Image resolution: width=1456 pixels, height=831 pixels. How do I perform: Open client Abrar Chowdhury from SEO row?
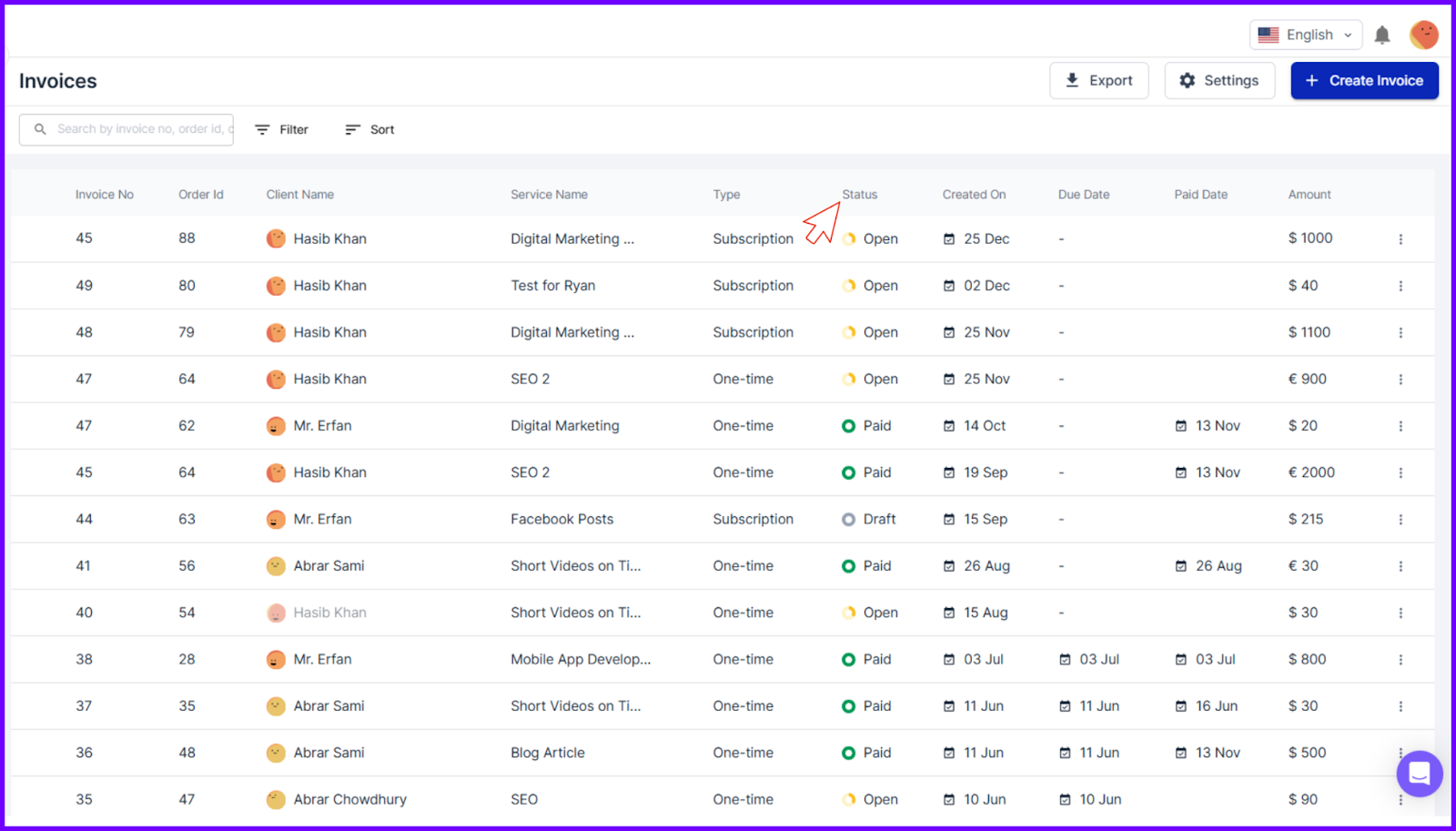point(349,800)
